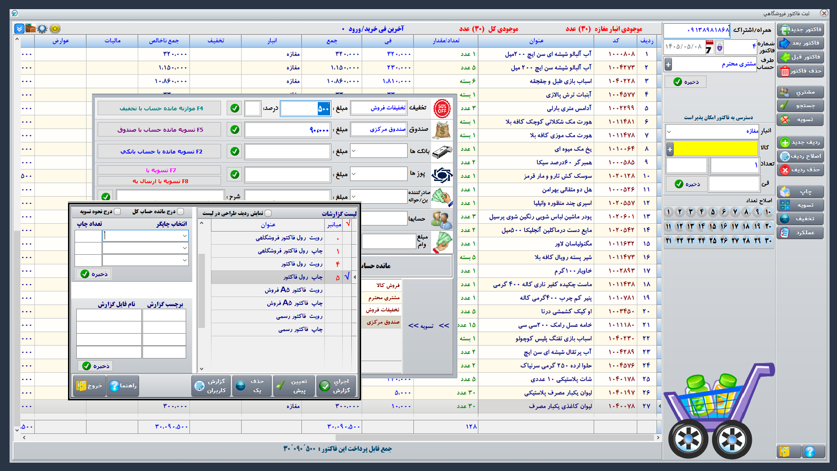Toggle the purple lock icon by invoice number
The width and height of the screenshot is (837, 471).
click(x=719, y=47)
